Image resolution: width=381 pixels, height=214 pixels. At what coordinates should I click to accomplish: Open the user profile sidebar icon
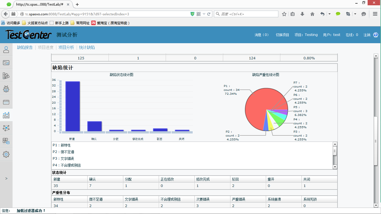6,50
